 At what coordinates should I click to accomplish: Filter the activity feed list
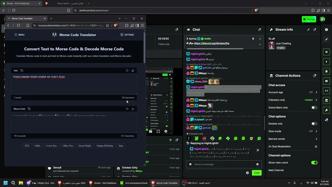(x=170, y=140)
